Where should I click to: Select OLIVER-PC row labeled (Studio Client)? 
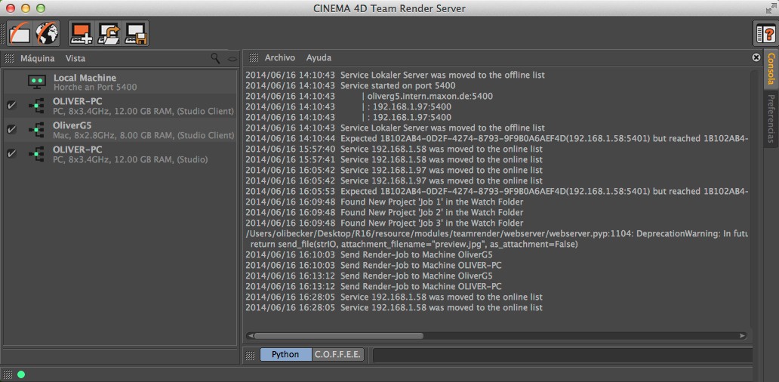pyautogui.click(x=119, y=106)
